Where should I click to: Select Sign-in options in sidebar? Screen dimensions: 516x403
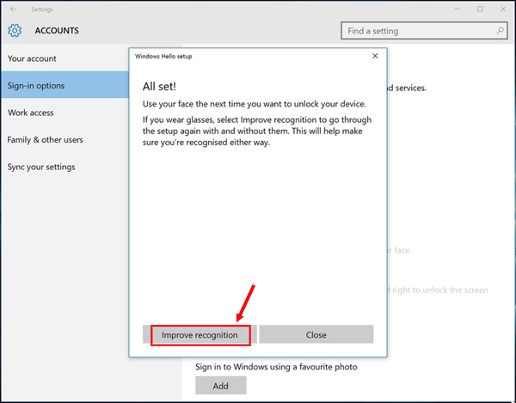point(64,85)
